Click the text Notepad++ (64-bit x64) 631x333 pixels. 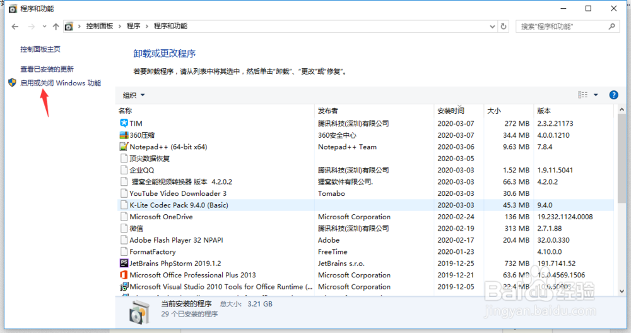click(168, 147)
